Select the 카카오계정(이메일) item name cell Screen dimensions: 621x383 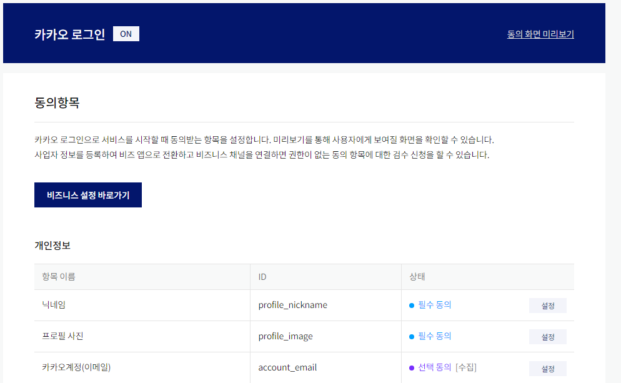pos(142,367)
